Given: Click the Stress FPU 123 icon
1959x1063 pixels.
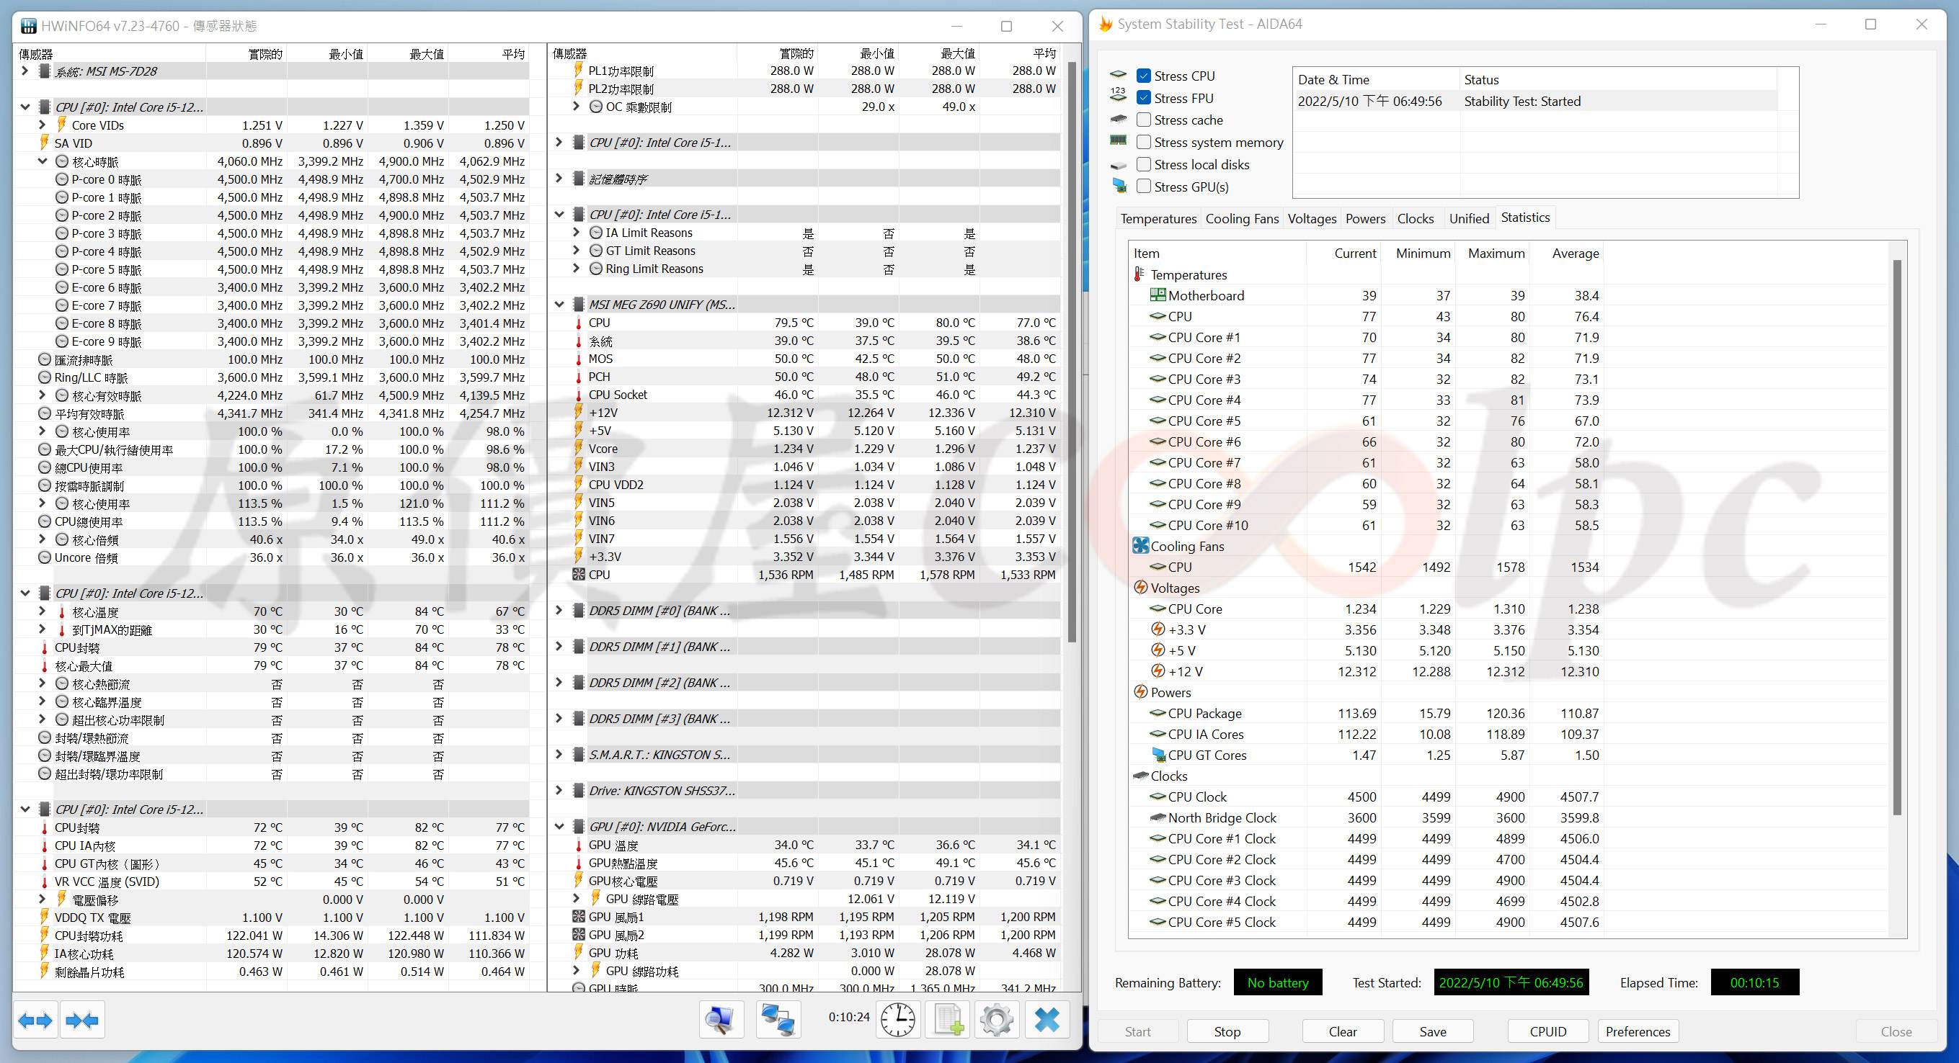Looking at the screenshot, I should [1118, 94].
